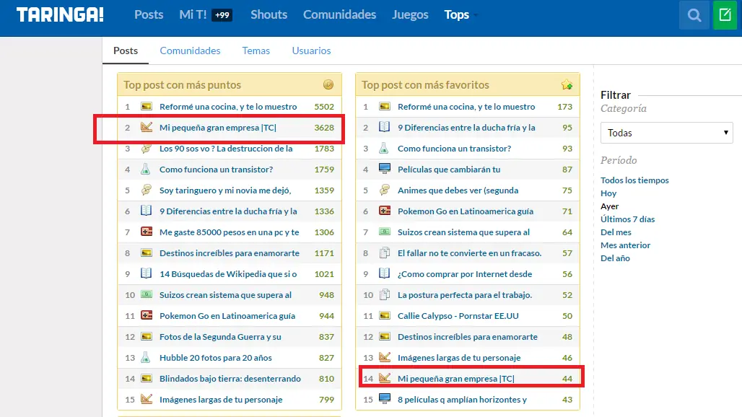This screenshot has width=742, height=417.
Task: Click the star icon in favoritos header
Action: 567,84
